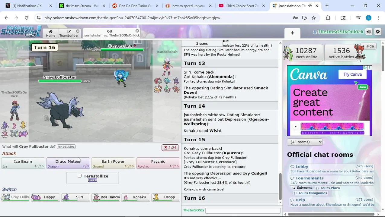The image size is (385, 217).
Task: Open Tours Minigames subroom
Action: pyautogui.click(x=310, y=193)
